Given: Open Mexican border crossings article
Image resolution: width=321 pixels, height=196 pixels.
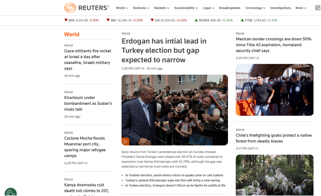Looking at the screenshot, I should pos(273,45).
